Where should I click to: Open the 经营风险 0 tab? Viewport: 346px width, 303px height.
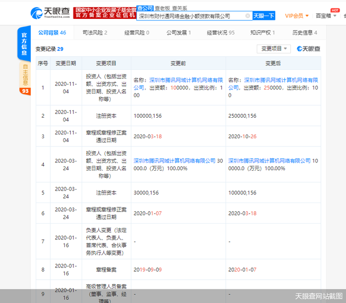click(x=137, y=32)
